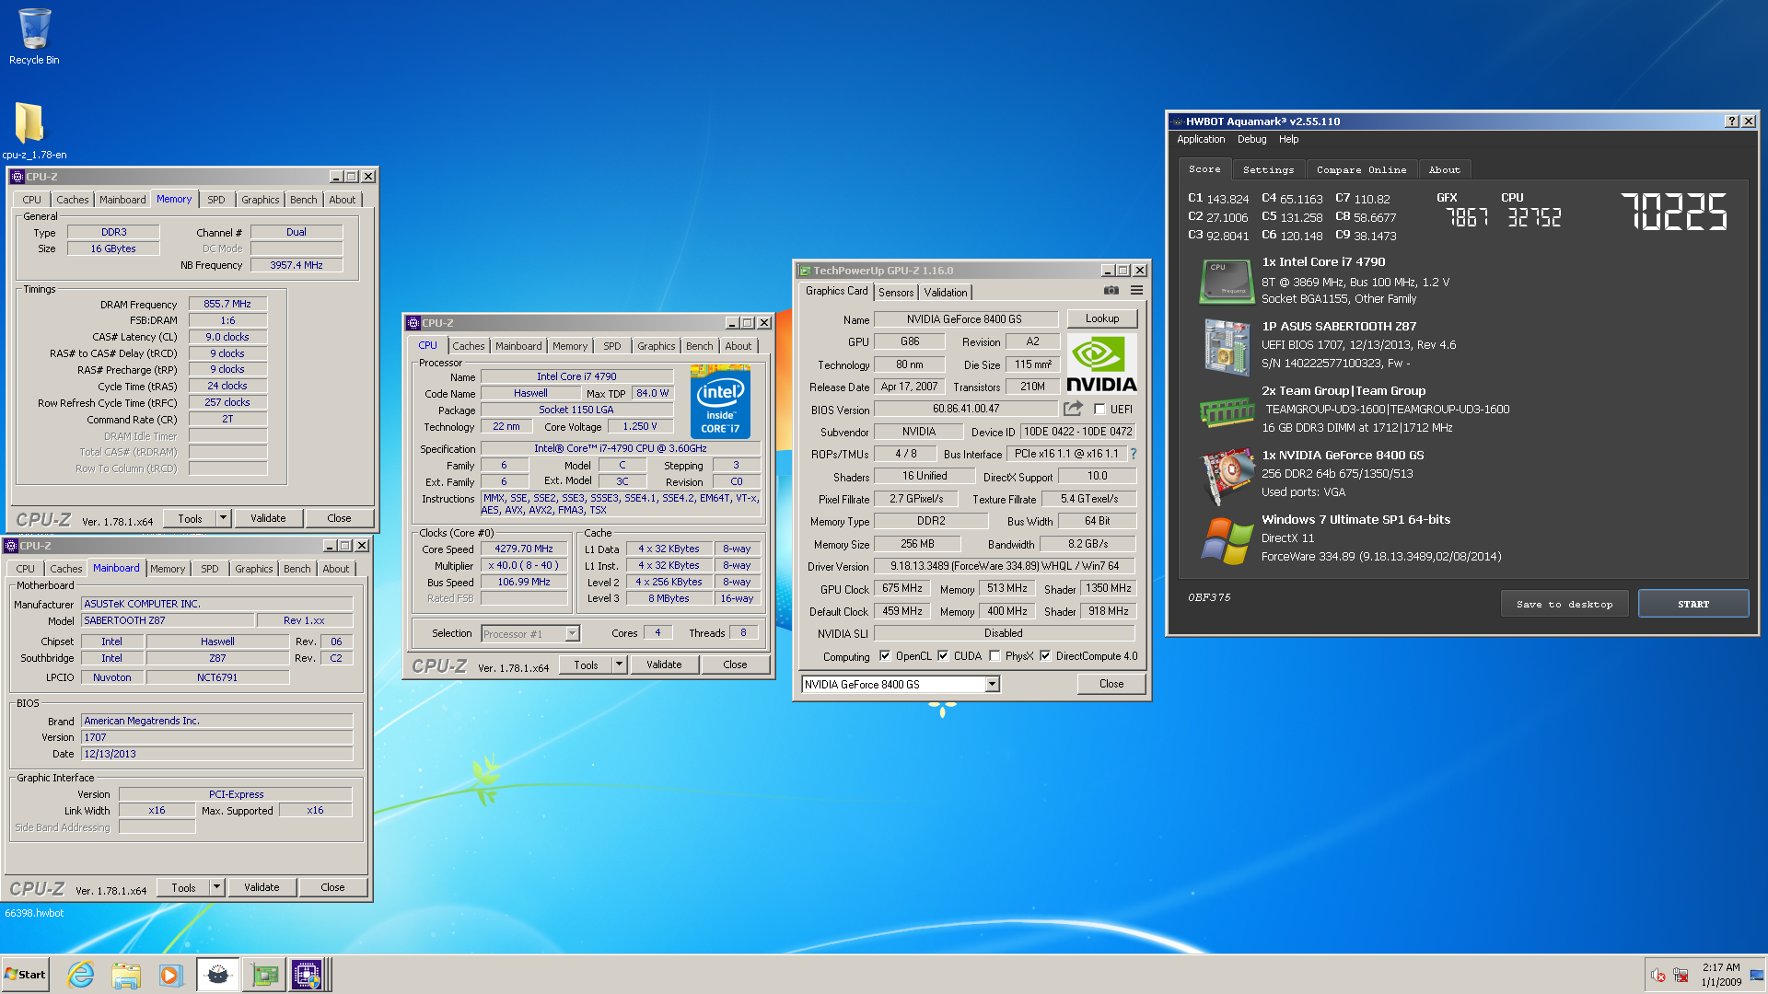Open the Application menu in HWBOT Aquamark
The image size is (1768, 994).
tap(1201, 139)
